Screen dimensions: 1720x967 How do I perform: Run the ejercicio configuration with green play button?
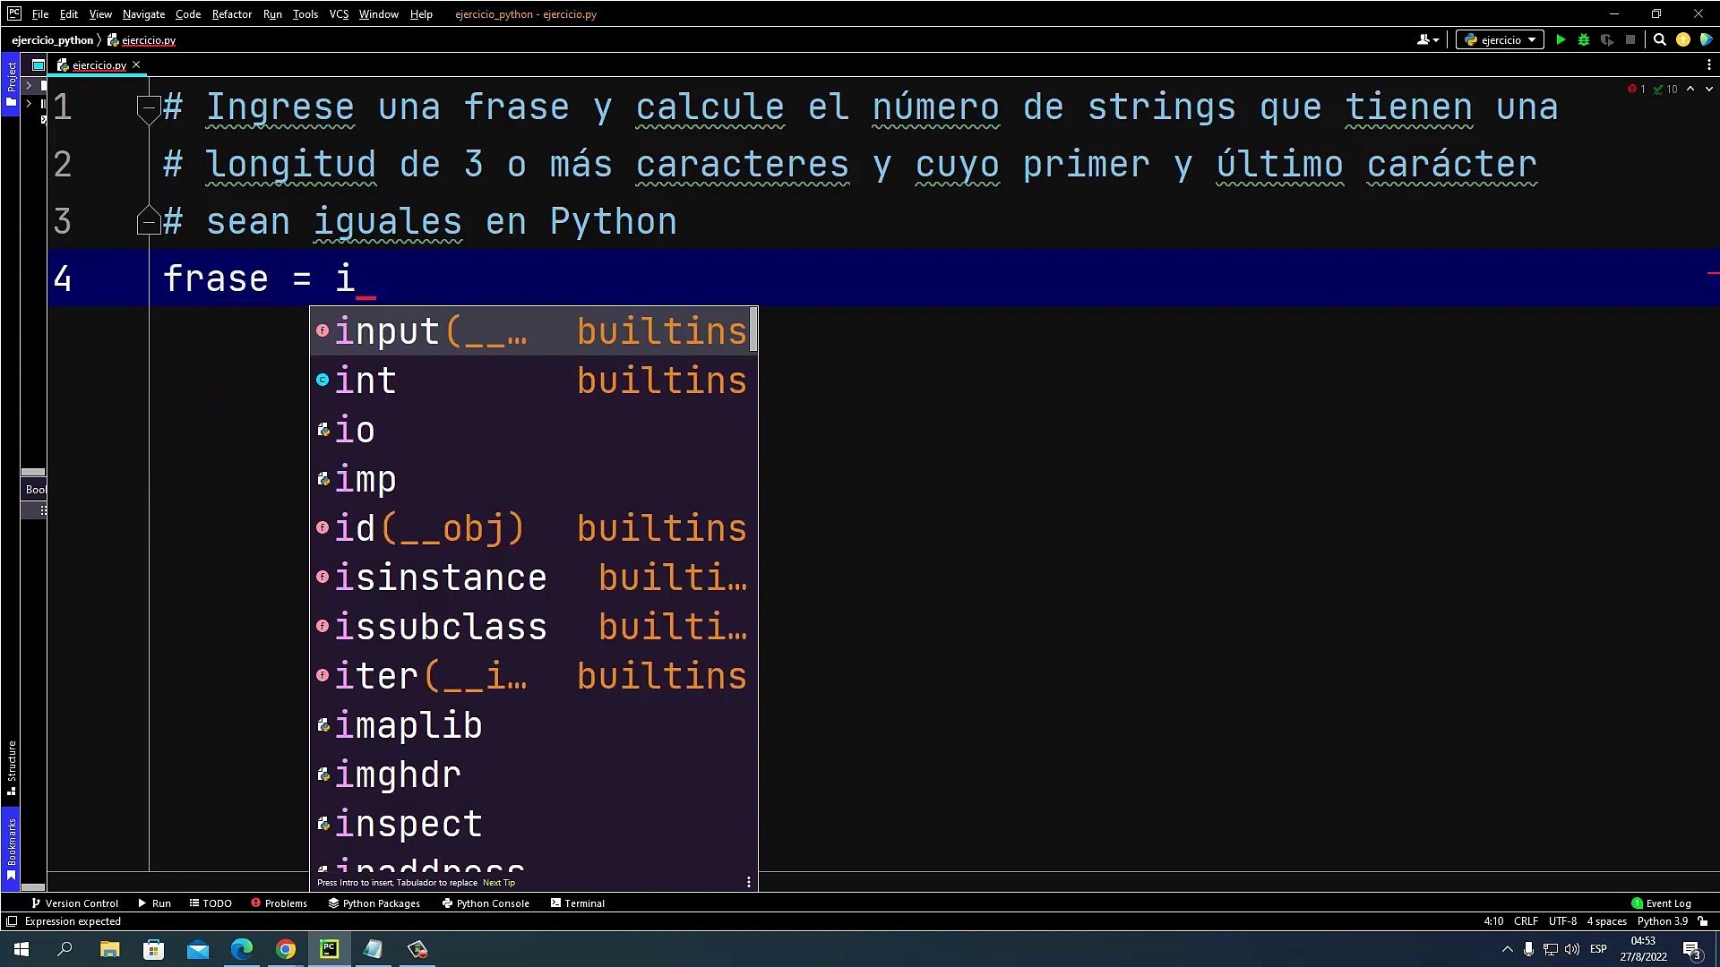pos(1561,39)
